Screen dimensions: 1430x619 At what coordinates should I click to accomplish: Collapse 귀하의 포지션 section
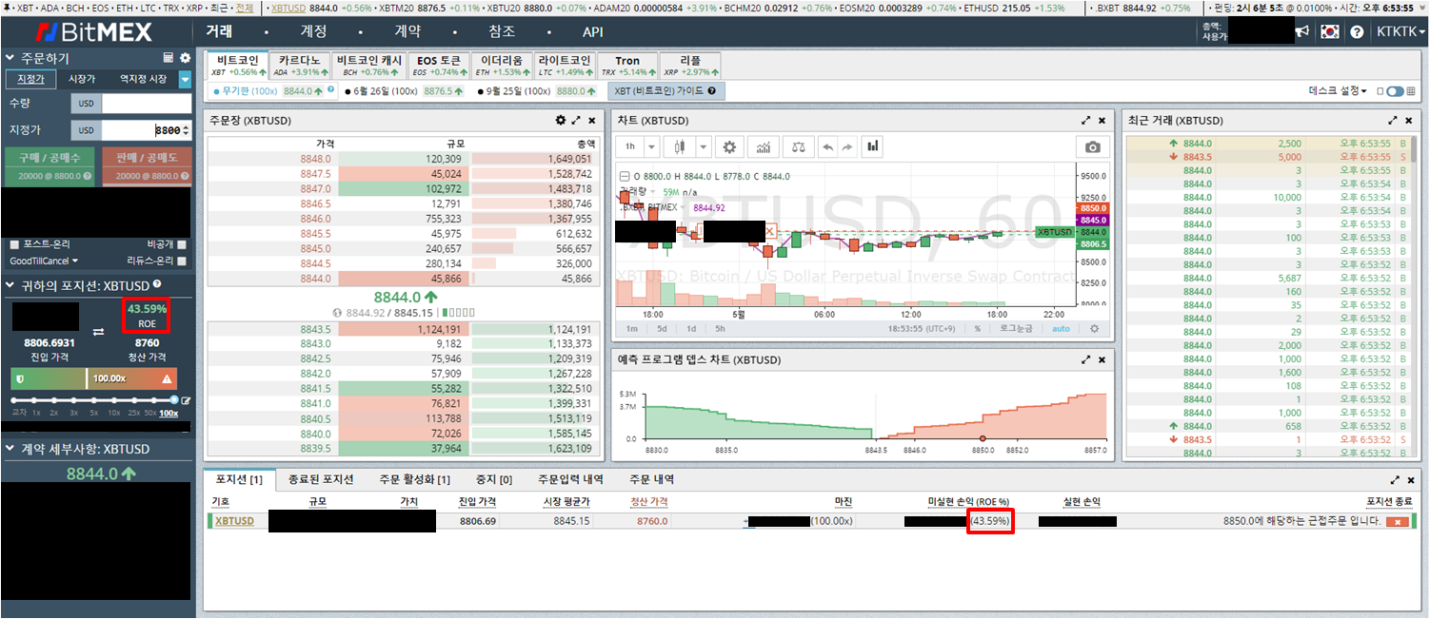coord(10,284)
